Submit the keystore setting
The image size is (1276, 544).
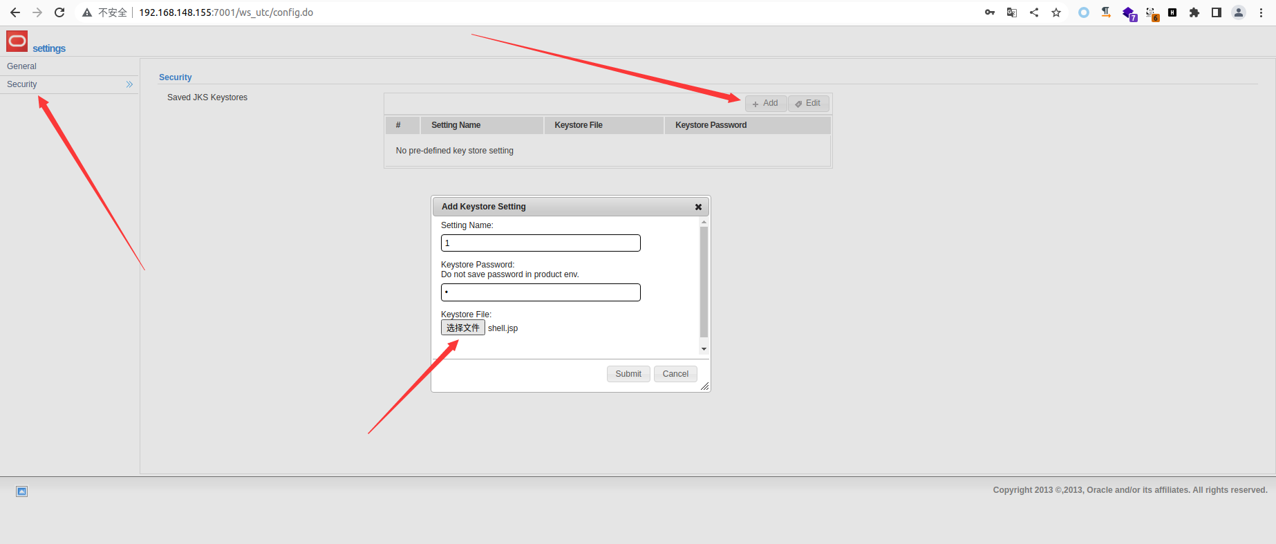click(x=628, y=374)
